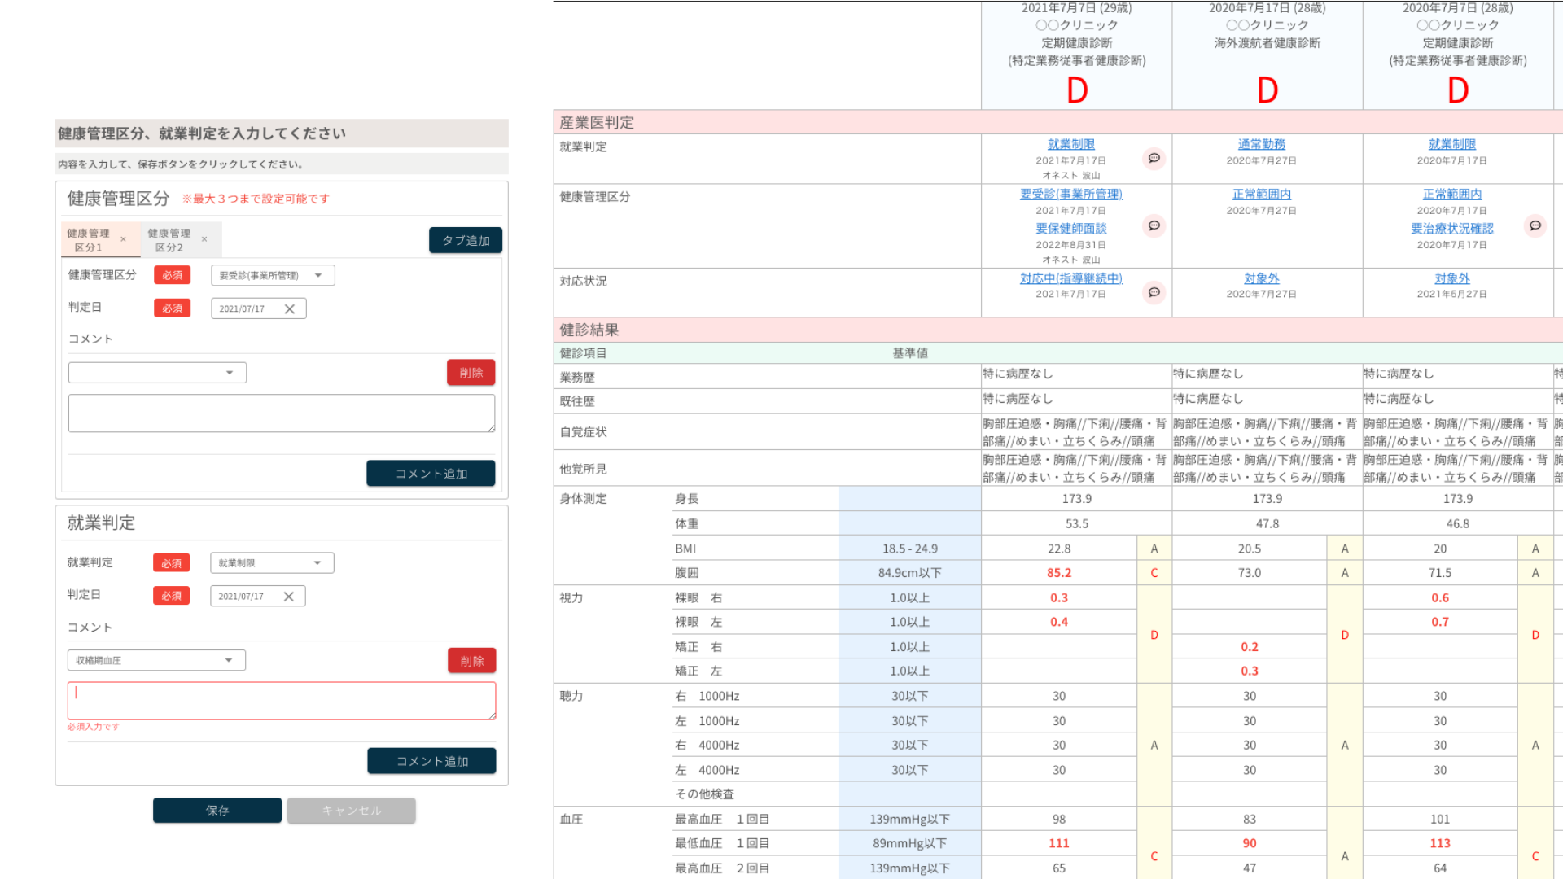The image size is (1563, 879).
Task: Click comment icon beside 対応中(指導継続中)
Action: (x=1154, y=292)
